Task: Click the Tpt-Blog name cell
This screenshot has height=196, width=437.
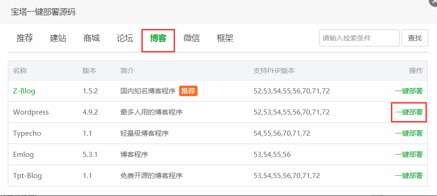Action: point(27,176)
